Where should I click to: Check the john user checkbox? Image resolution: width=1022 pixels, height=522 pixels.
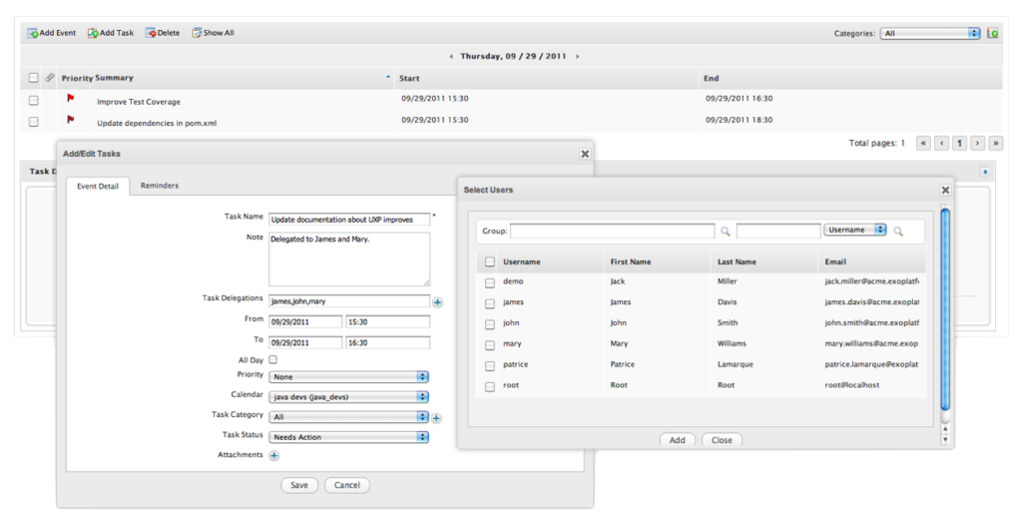point(490,324)
